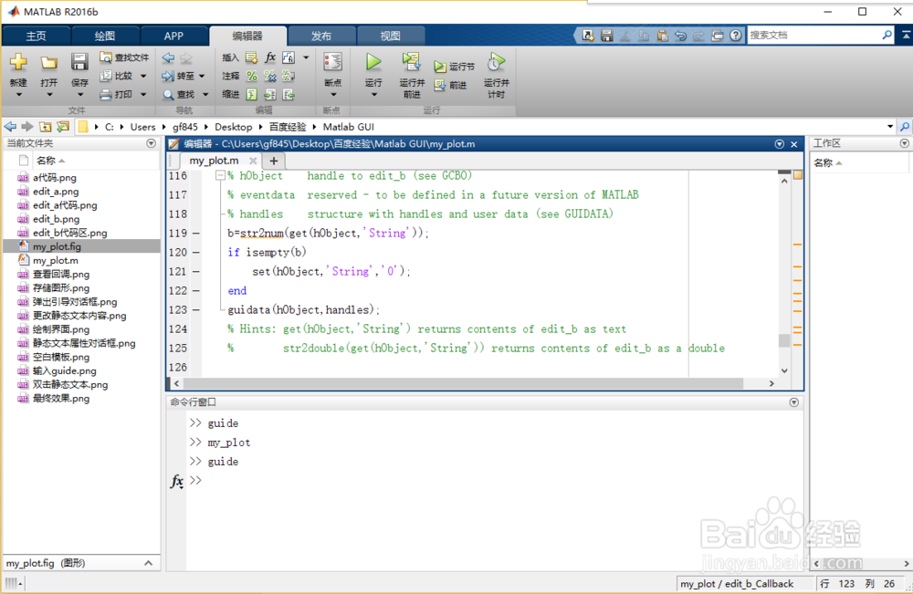This screenshot has width=913, height=594.
Task: Switch to the 发布 (Publish) tab
Action: 320,36
